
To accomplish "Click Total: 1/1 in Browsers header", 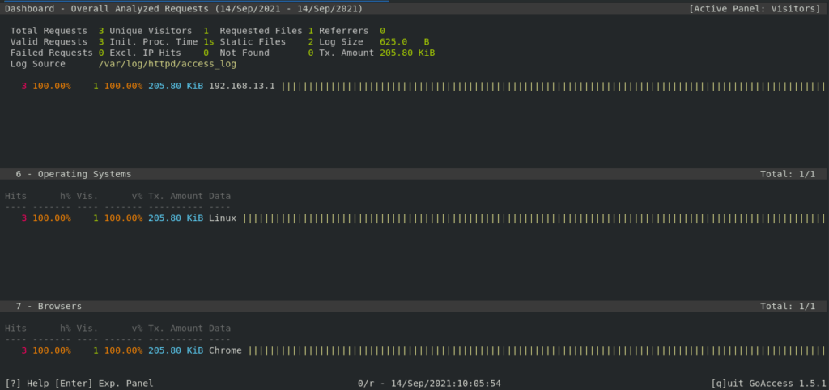I will [788, 306].
